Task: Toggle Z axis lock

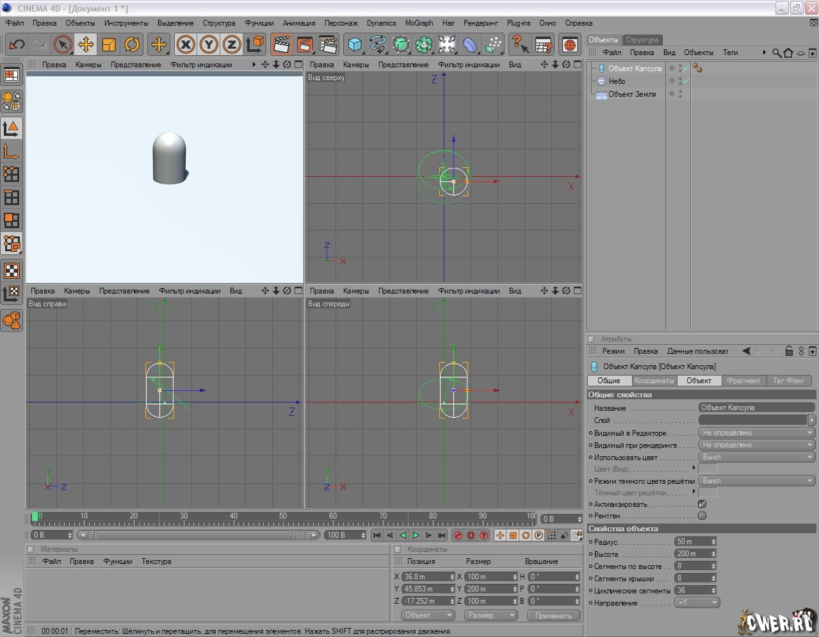Action: click(231, 44)
